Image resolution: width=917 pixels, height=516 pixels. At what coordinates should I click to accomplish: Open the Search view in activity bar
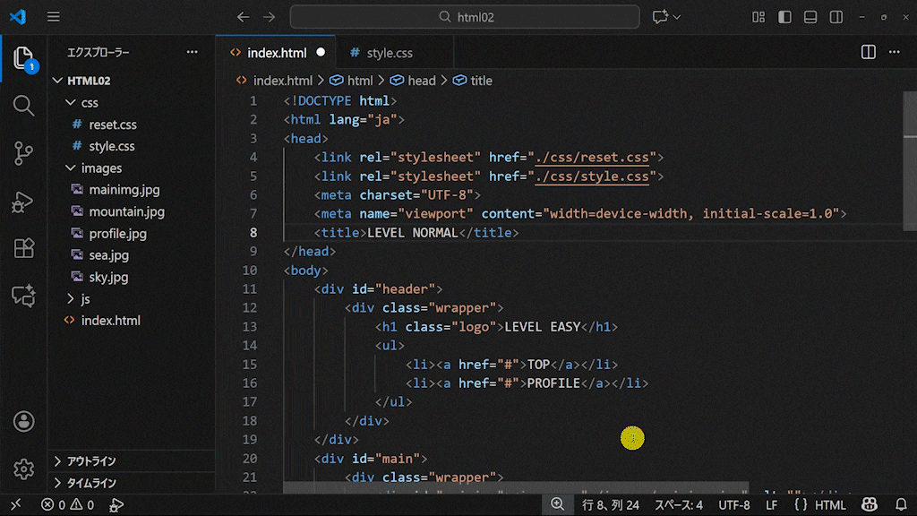[x=24, y=106]
